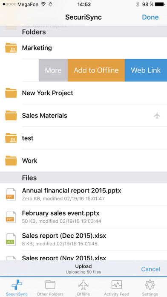Open the test shared folder icon
Image resolution: width=167 pixels, height=297 pixels.
click(11, 138)
